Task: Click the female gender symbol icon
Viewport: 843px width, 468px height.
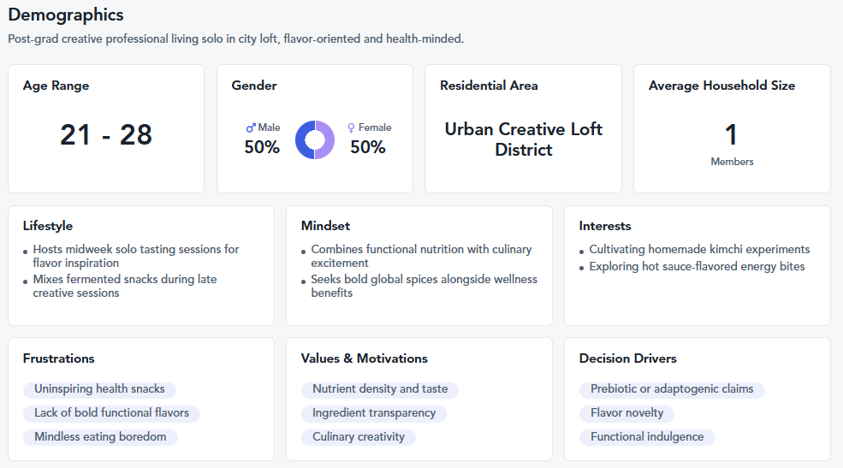Action: [351, 127]
